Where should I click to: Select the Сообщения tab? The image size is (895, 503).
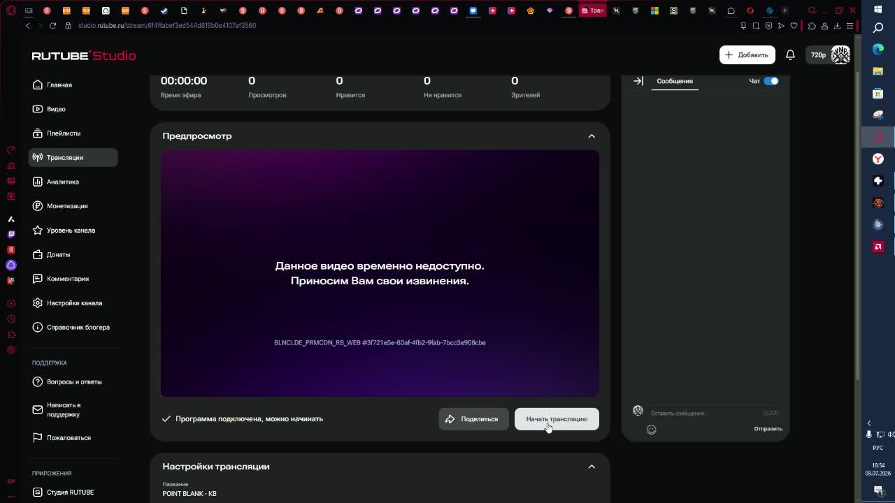[675, 81]
